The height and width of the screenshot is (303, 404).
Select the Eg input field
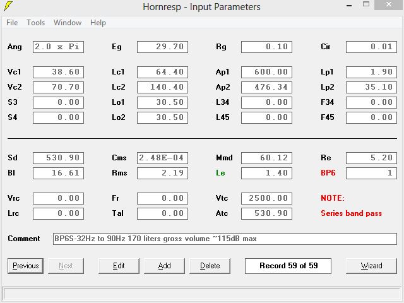[x=163, y=47]
